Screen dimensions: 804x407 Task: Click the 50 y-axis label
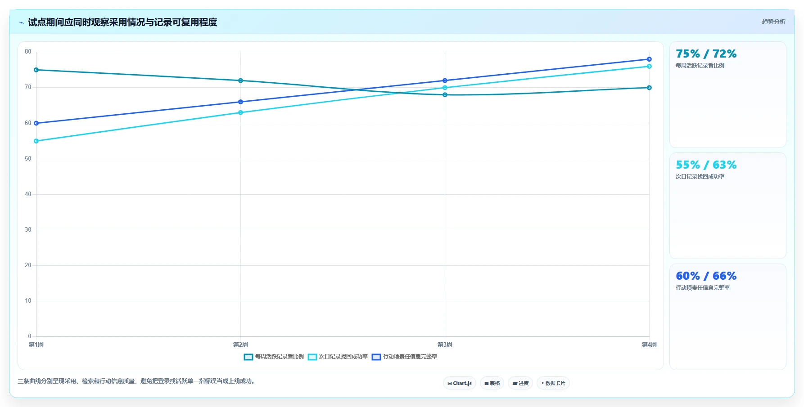point(28,159)
